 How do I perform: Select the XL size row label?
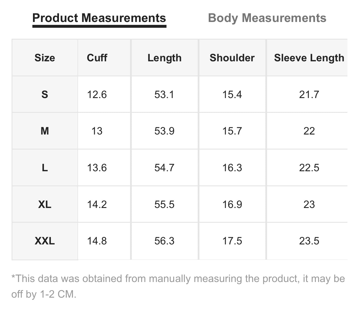[x=45, y=205]
